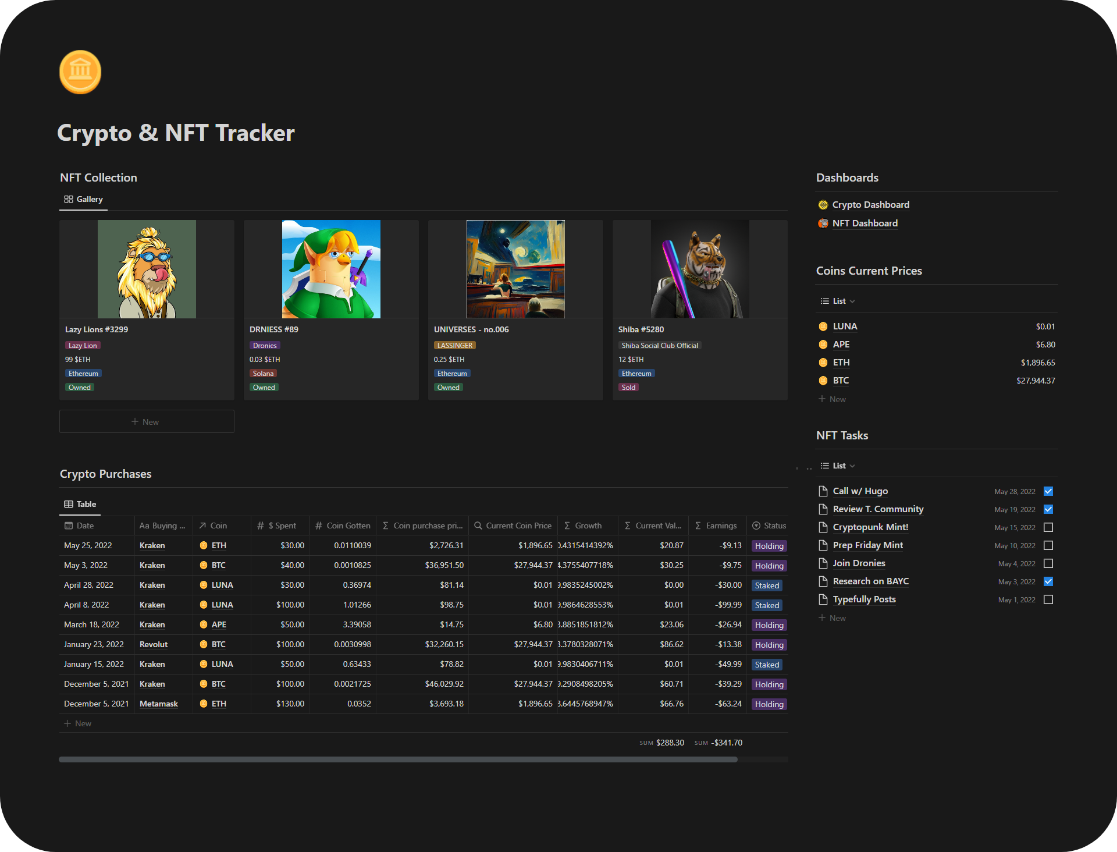Open the Lazy Lions #3299 thumbnail
1117x852 pixels.
[147, 268]
